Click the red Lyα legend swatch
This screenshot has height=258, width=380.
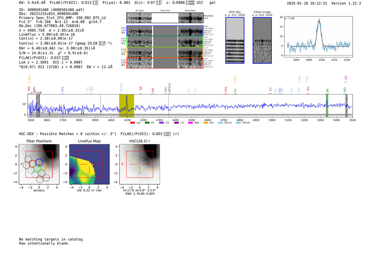tap(132, 123)
